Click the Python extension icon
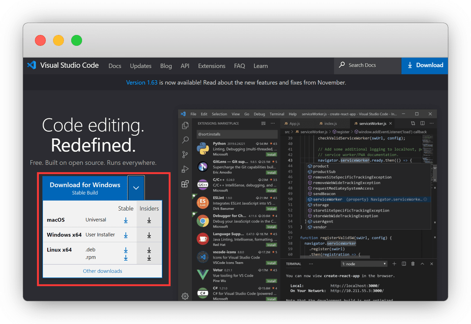The width and height of the screenshot is (471, 324). (203, 149)
